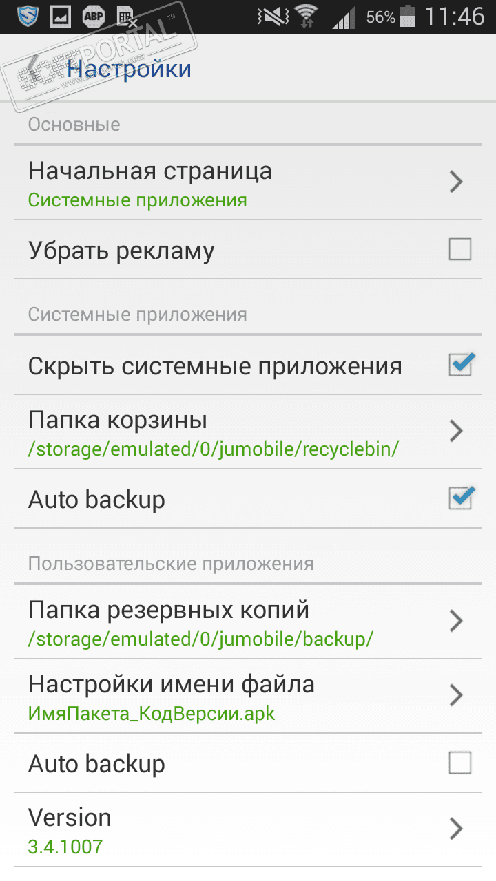
Task: Tap the picture notification icon
Action: [61, 17]
